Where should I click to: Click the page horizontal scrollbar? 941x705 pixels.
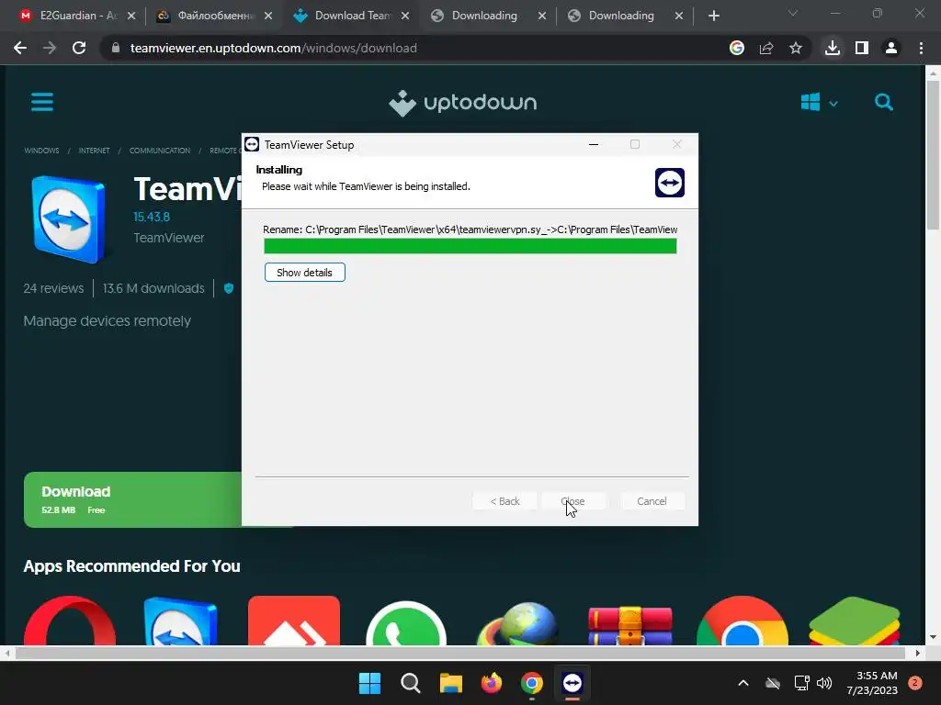[459, 653]
